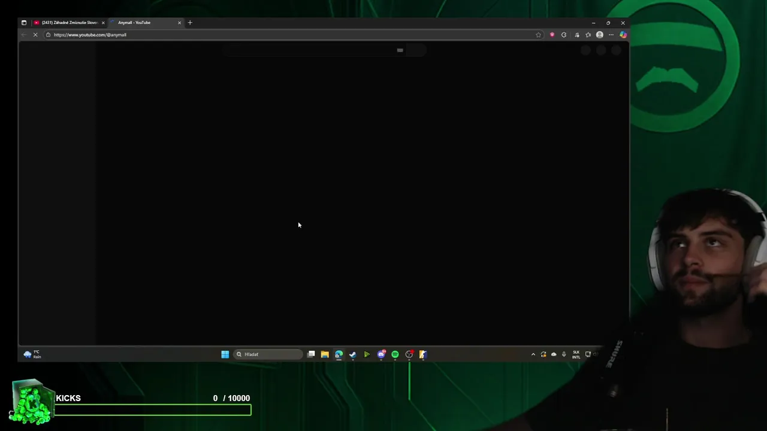Open Steam from the taskbar
Image resolution: width=767 pixels, height=431 pixels.
click(352, 354)
